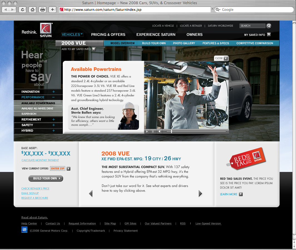Open Low-Speed Version link
The width and height of the screenshot is (296, 250).
208,223
